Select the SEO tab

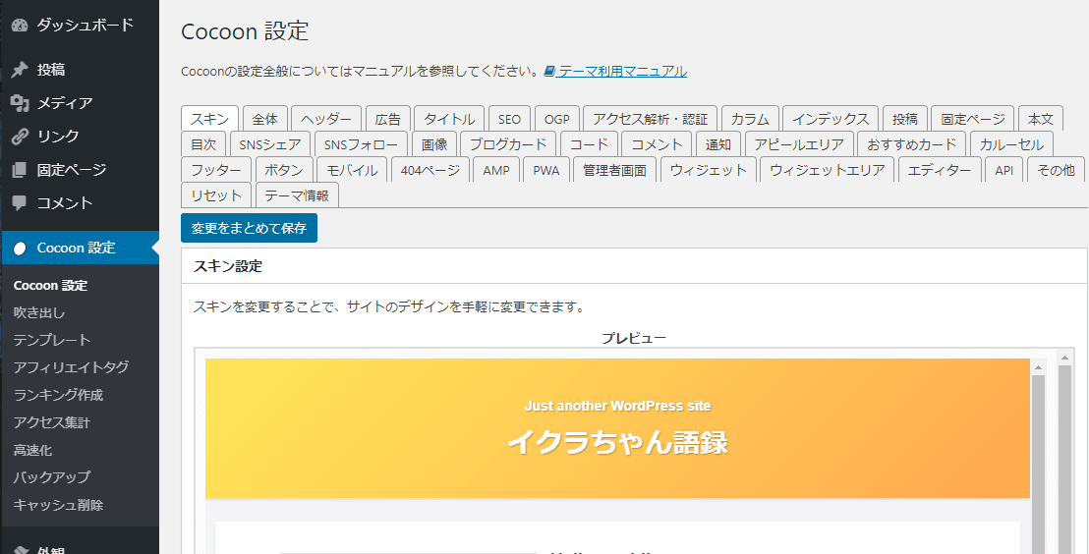click(x=509, y=119)
